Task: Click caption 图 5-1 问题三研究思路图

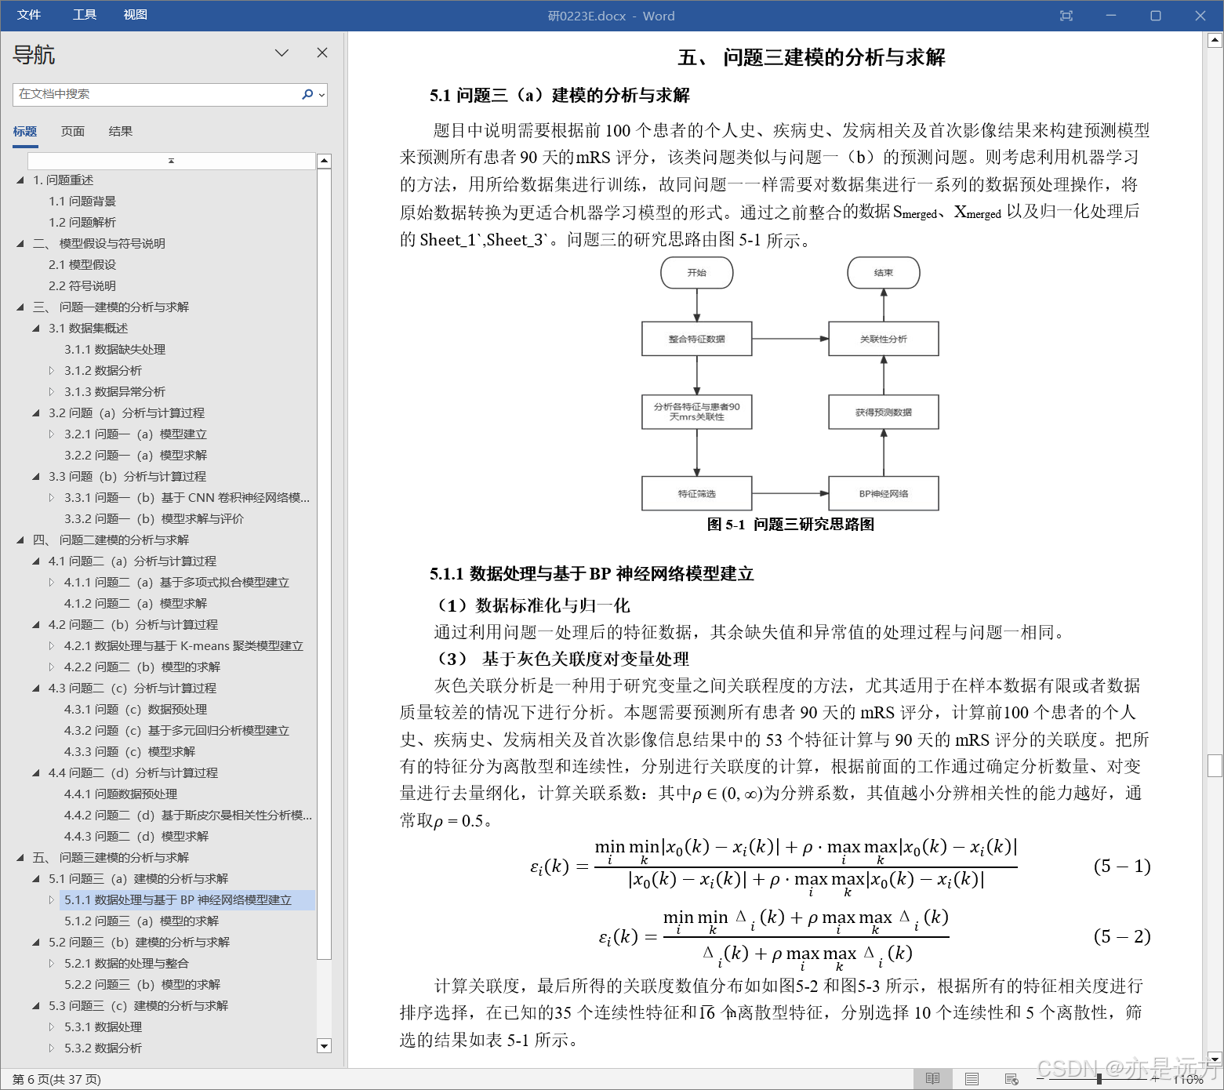Action: tap(790, 525)
